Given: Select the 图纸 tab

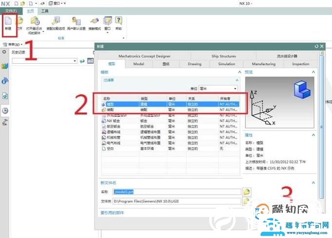Looking at the screenshot, I should [x=166, y=64].
